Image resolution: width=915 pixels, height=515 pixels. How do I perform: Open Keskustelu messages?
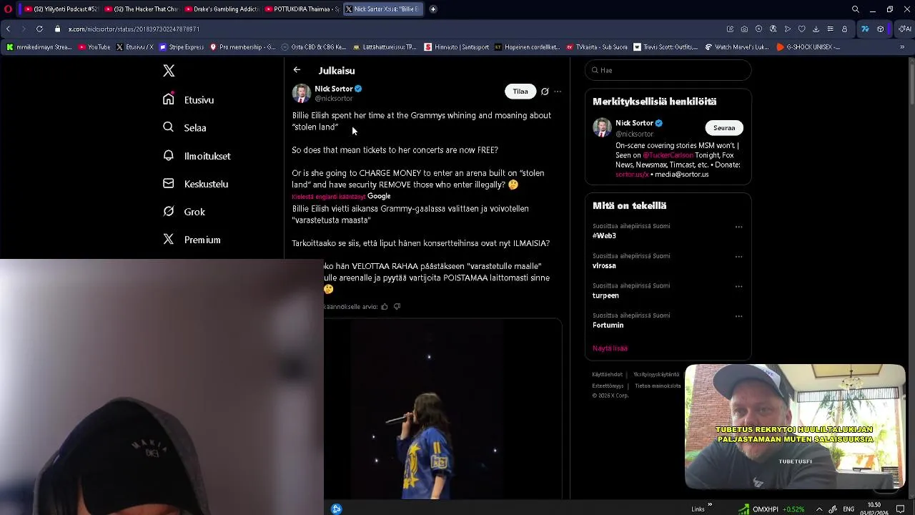coord(196,184)
